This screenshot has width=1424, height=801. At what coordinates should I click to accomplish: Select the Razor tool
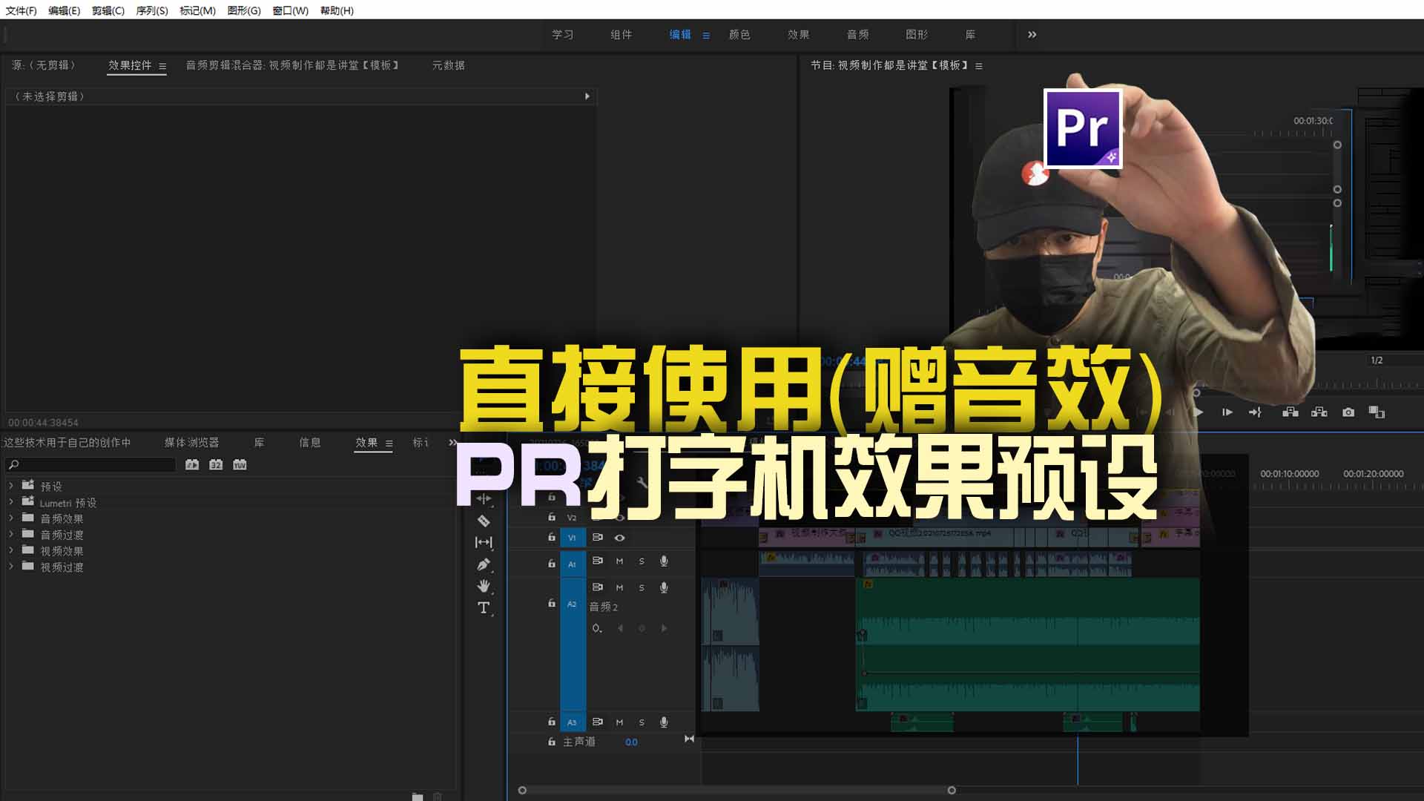pyautogui.click(x=484, y=521)
